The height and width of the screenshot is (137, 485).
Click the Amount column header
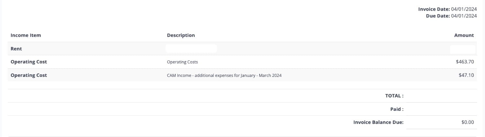(x=464, y=35)
